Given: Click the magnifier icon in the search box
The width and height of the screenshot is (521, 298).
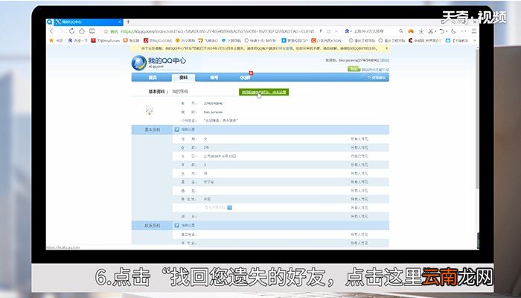Looking at the screenshot, I should click(x=401, y=31).
